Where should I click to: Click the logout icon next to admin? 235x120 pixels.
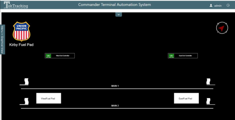pos(228,5)
